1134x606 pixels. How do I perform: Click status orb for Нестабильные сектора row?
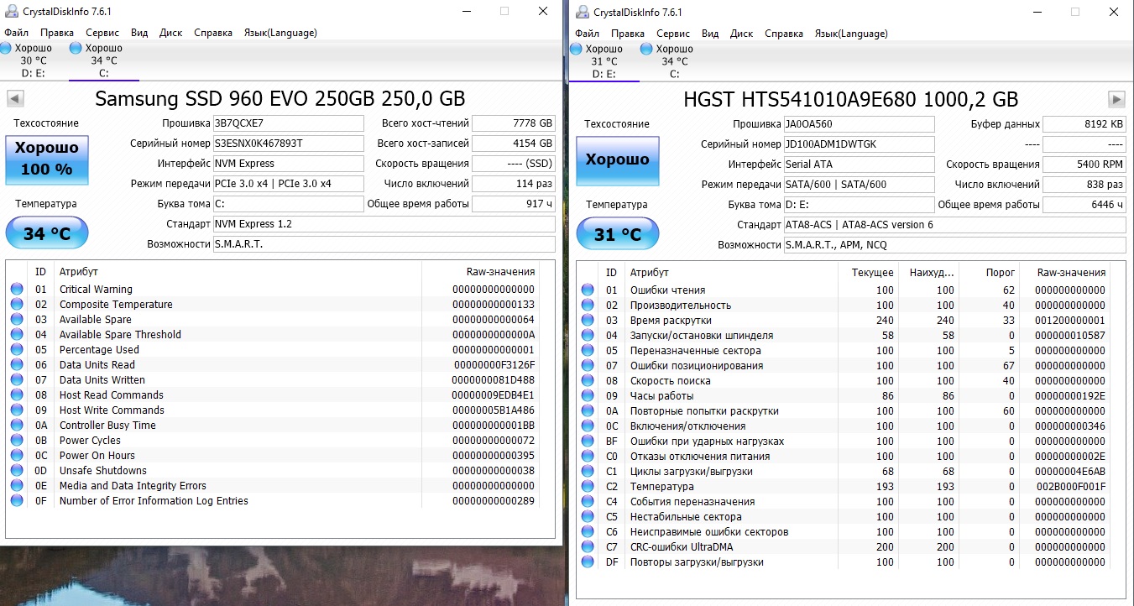(x=588, y=517)
